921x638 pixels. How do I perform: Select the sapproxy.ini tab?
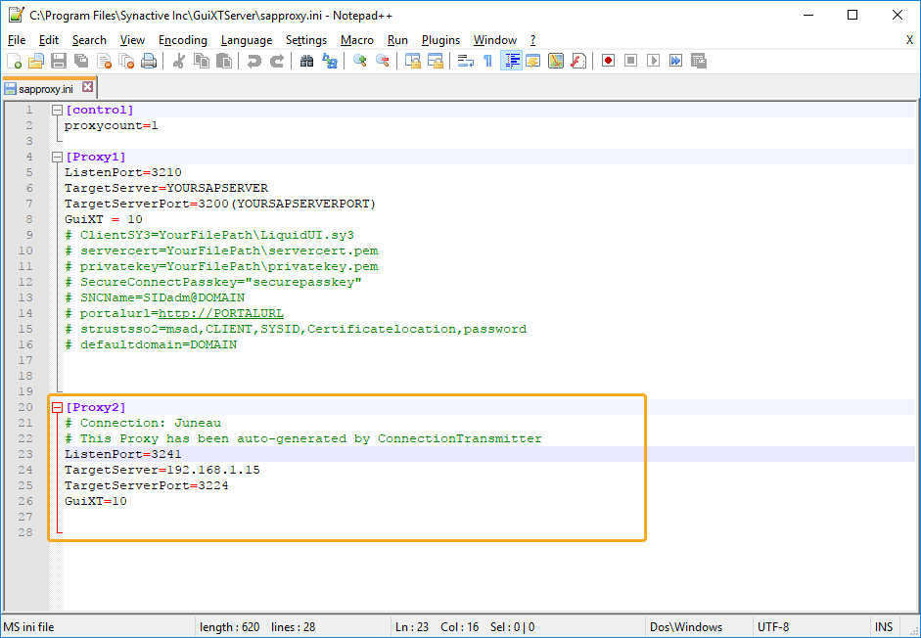tap(46, 89)
